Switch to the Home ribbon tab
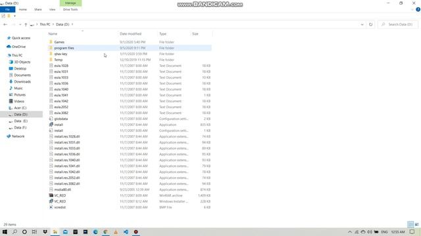Screen dimensions: 421x236 coord(23,9)
